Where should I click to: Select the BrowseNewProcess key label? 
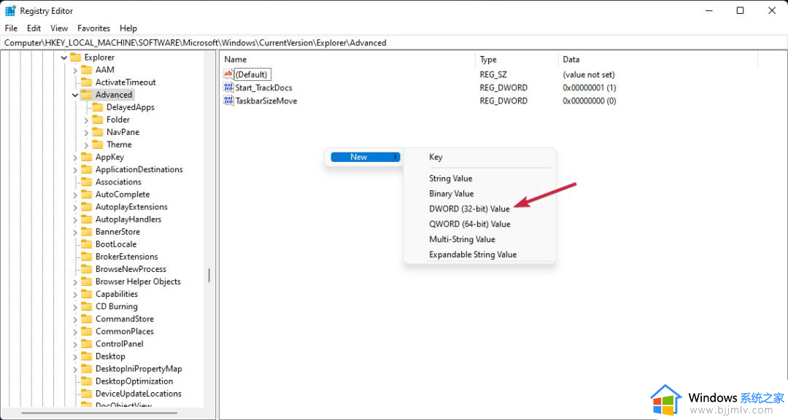tap(131, 269)
